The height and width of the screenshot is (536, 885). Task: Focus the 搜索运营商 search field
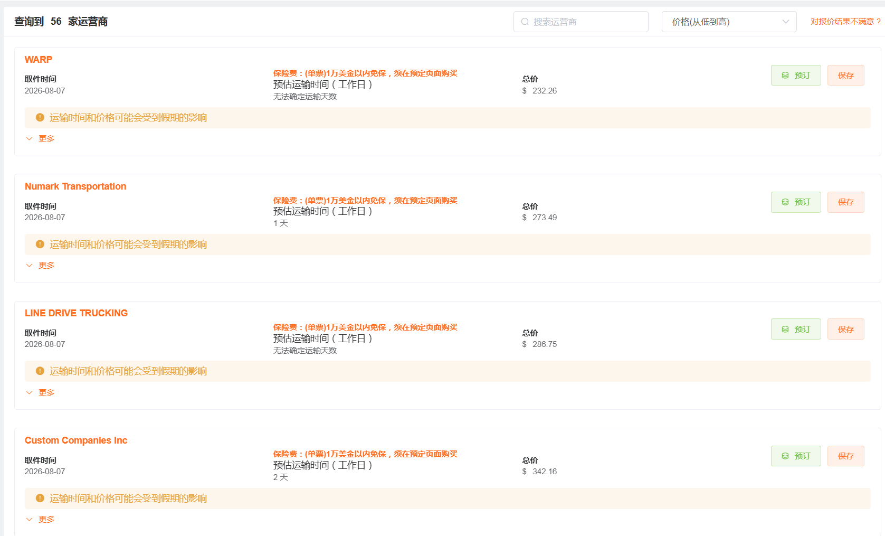581,22
